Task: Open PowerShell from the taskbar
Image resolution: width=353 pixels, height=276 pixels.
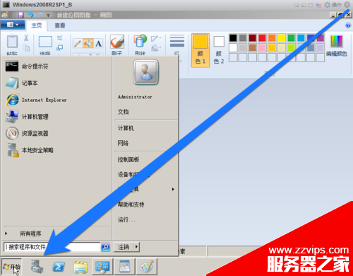Action: point(59,267)
